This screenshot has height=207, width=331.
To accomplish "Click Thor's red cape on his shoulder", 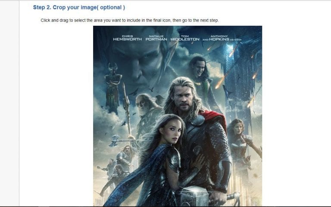I will (x=214, y=118).
